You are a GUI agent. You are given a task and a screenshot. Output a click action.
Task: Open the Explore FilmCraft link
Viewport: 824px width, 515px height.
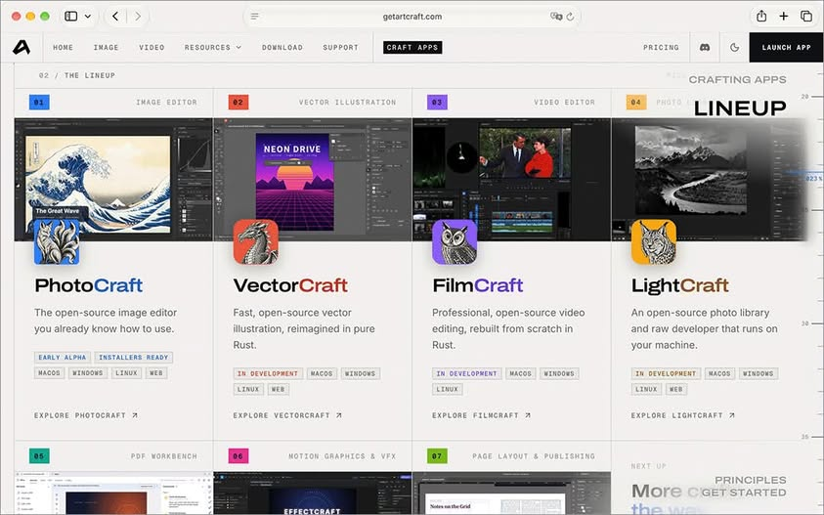tap(481, 415)
